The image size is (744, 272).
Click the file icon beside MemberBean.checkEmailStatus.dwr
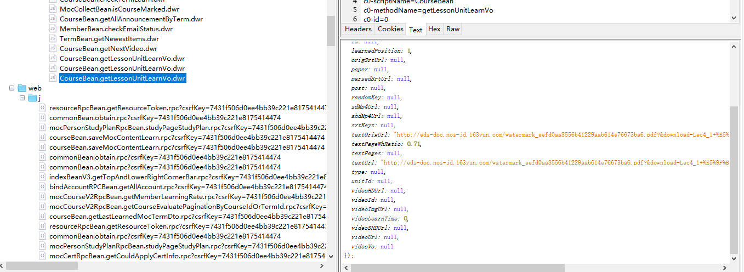tap(53, 29)
